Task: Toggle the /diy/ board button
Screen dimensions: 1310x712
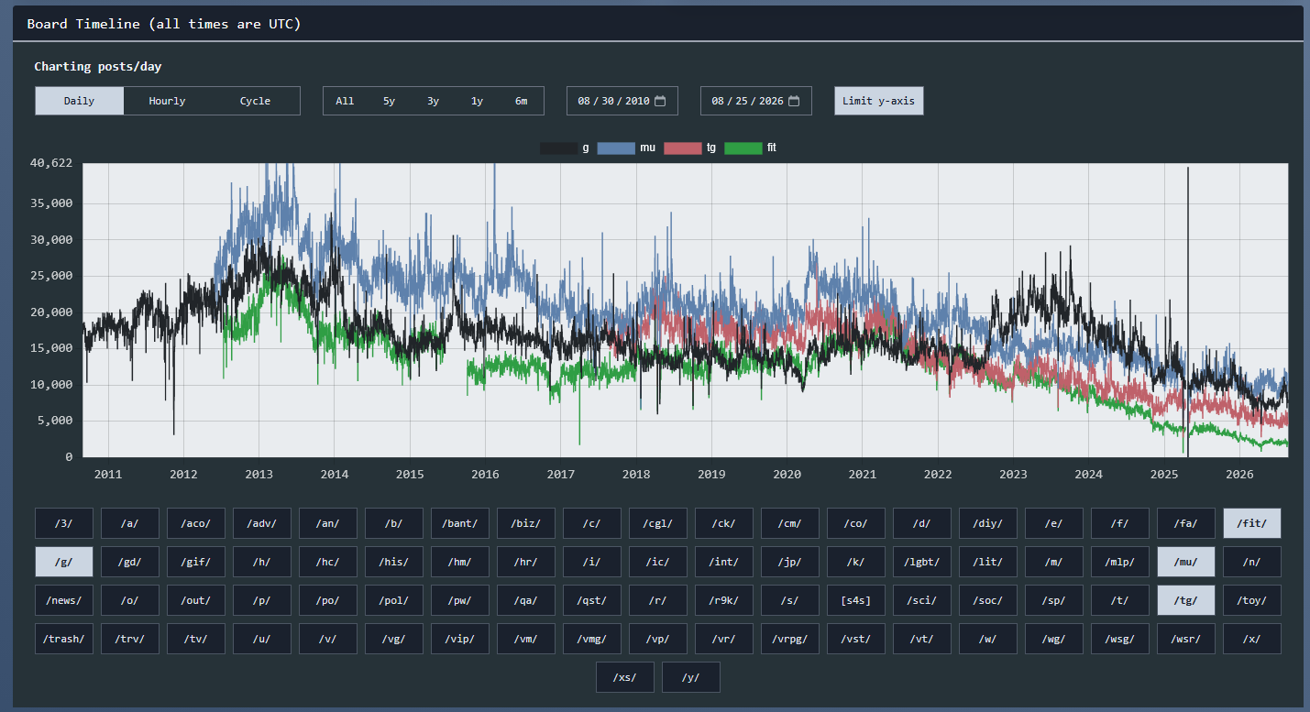Action: tap(987, 523)
